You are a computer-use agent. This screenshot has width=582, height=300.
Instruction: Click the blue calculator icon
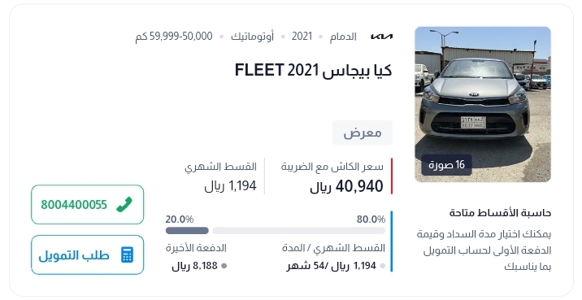point(127,255)
